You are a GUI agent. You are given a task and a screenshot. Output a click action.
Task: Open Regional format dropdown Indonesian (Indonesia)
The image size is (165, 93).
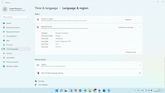pos(127,27)
